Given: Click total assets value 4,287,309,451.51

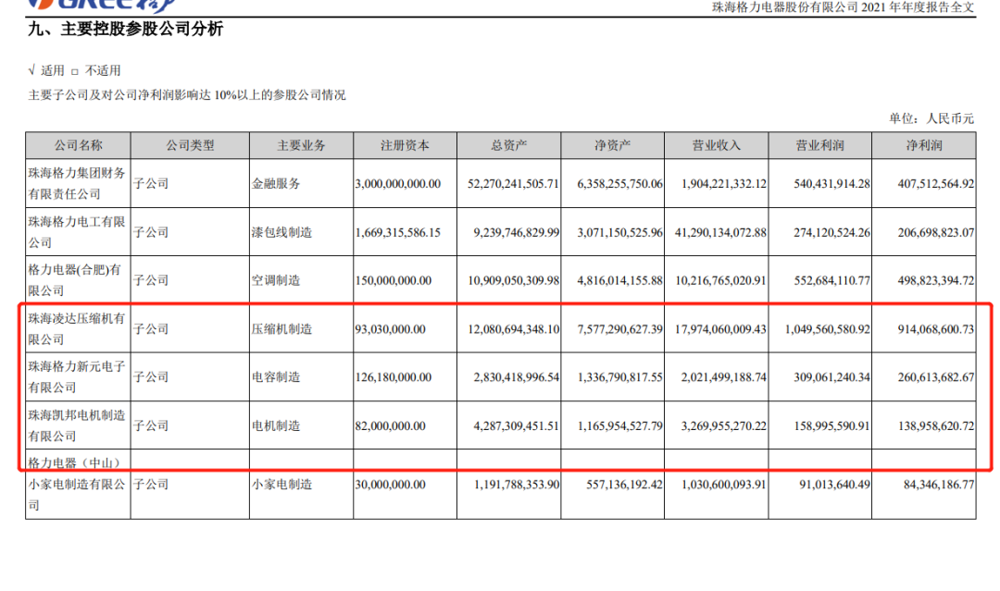Looking at the screenshot, I should [x=517, y=425].
